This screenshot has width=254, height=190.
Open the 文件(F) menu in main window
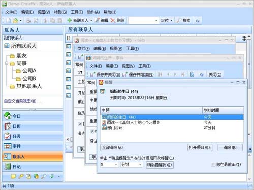pyautogui.click(x=11, y=12)
